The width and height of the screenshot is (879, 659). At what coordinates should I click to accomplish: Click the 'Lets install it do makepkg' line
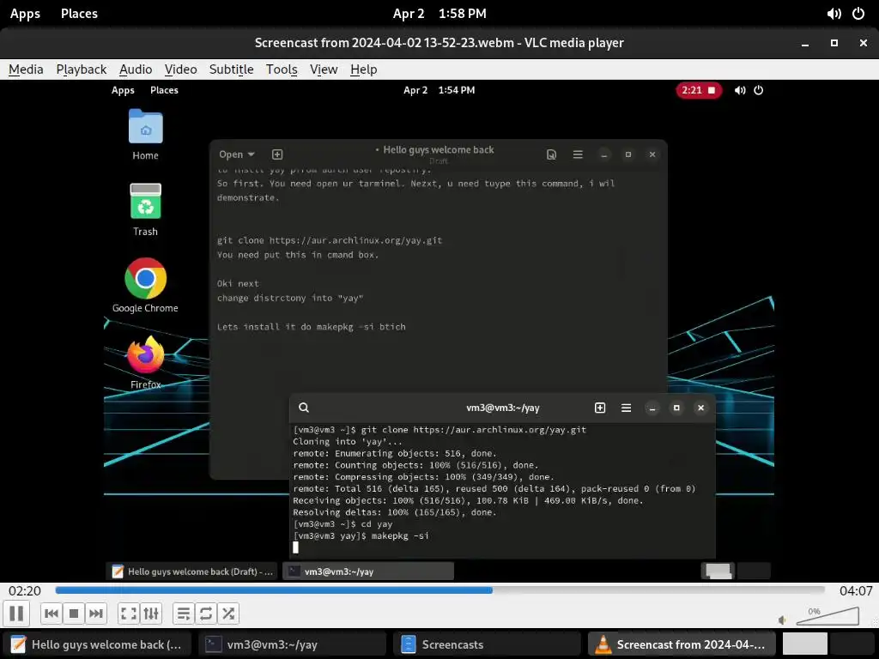(311, 327)
